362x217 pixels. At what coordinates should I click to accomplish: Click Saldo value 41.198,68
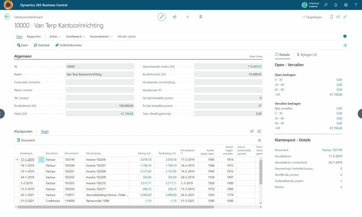point(127,113)
